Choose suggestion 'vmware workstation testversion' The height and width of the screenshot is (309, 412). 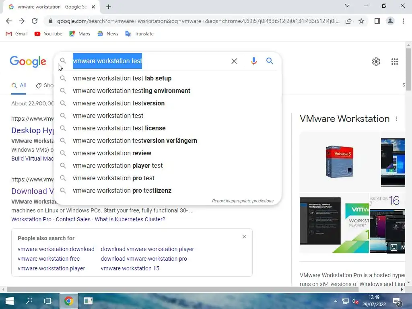click(167, 103)
